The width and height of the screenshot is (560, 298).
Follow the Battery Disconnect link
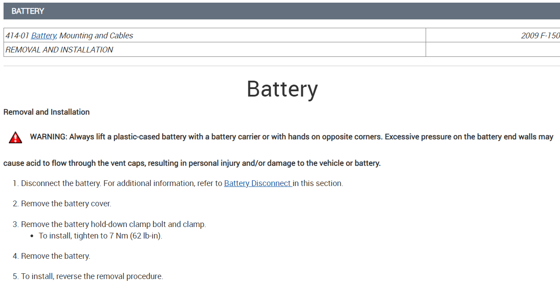(258, 183)
